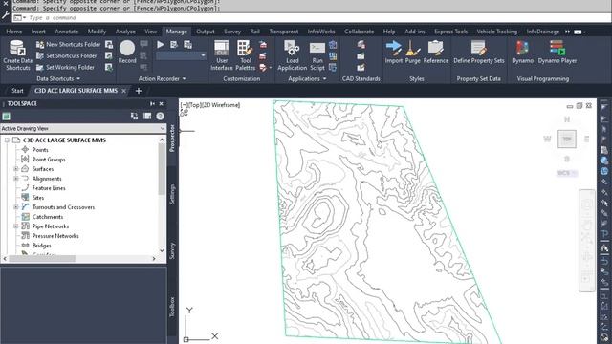Open the Annotate ribbon tab
This screenshot has width=612, height=344.
pos(66,32)
